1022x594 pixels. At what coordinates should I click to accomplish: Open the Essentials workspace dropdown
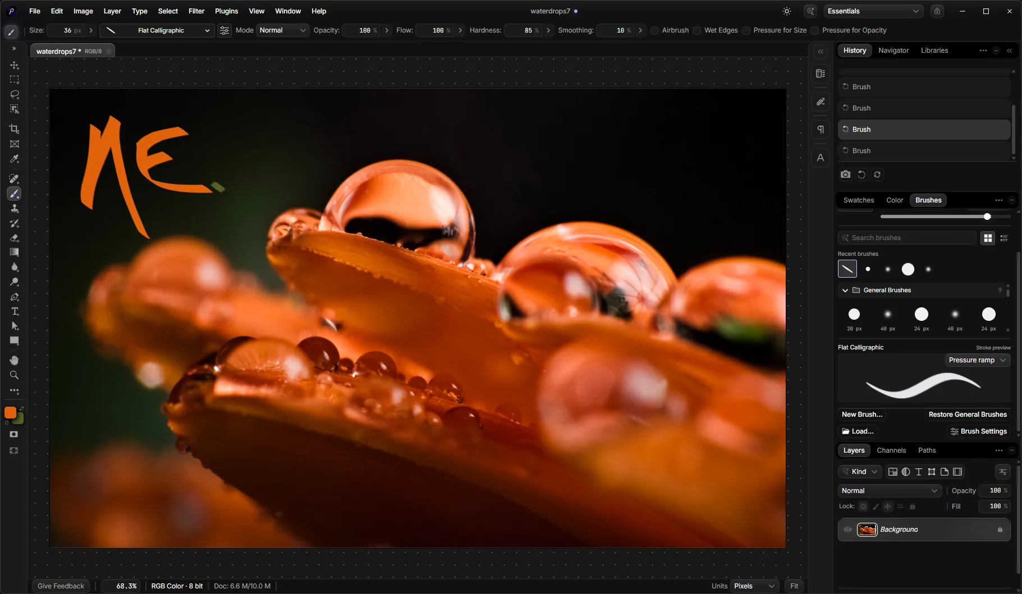click(x=873, y=11)
